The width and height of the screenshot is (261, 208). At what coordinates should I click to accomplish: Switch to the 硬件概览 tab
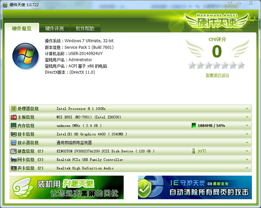(22, 28)
